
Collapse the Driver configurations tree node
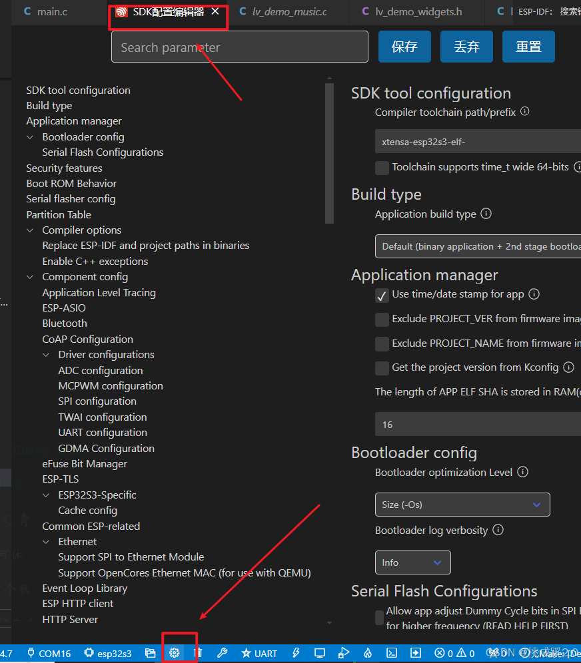[46, 355]
